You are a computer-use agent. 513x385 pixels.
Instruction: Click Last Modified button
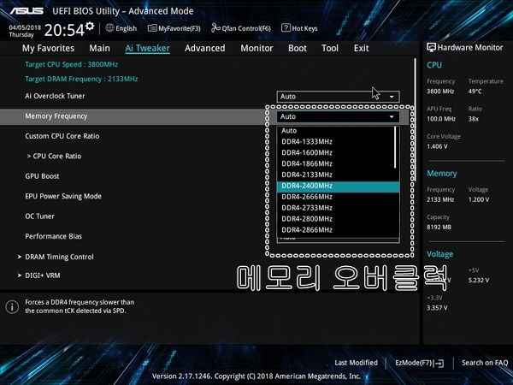(356, 363)
